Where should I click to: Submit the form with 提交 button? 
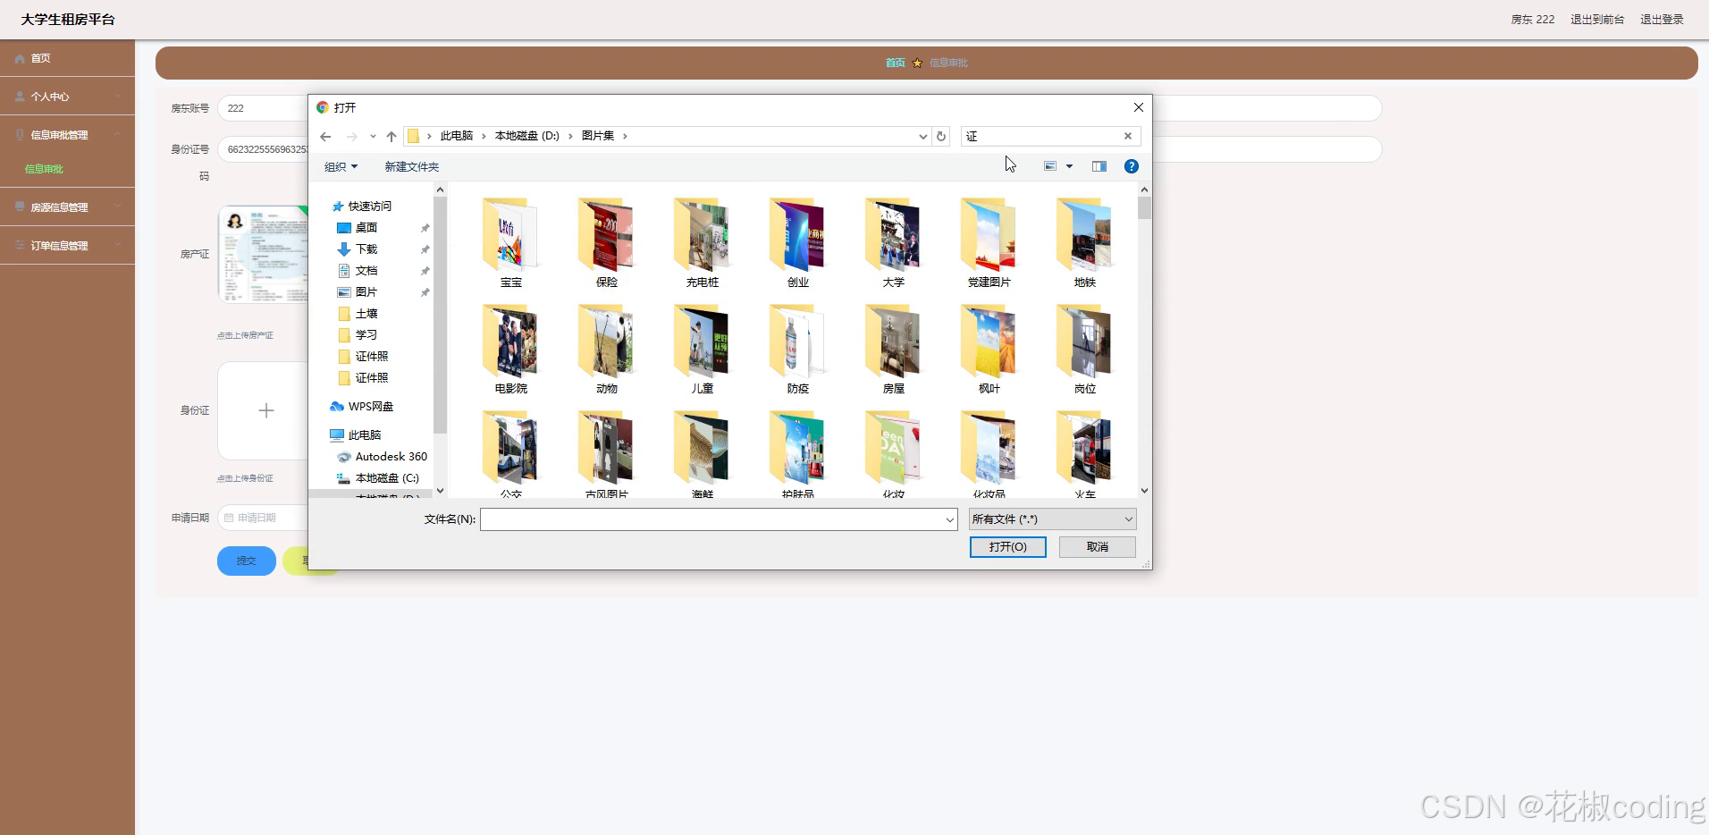click(x=247, y=561)
